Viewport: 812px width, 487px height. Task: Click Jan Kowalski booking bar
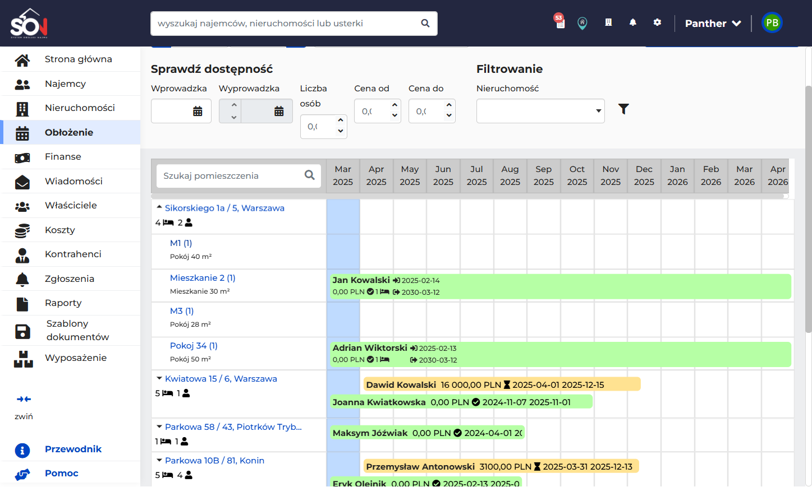561,286
